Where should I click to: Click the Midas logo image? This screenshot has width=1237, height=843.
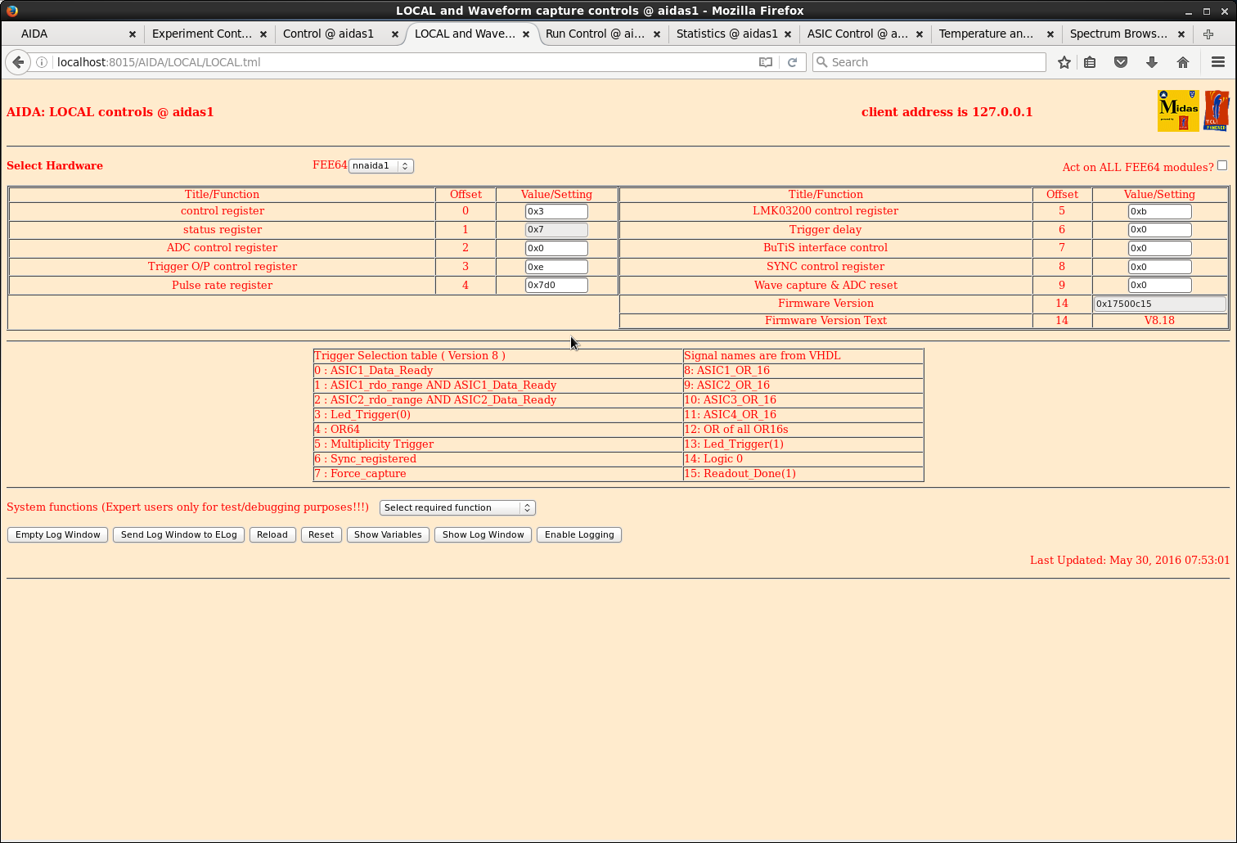[1178, 110]
